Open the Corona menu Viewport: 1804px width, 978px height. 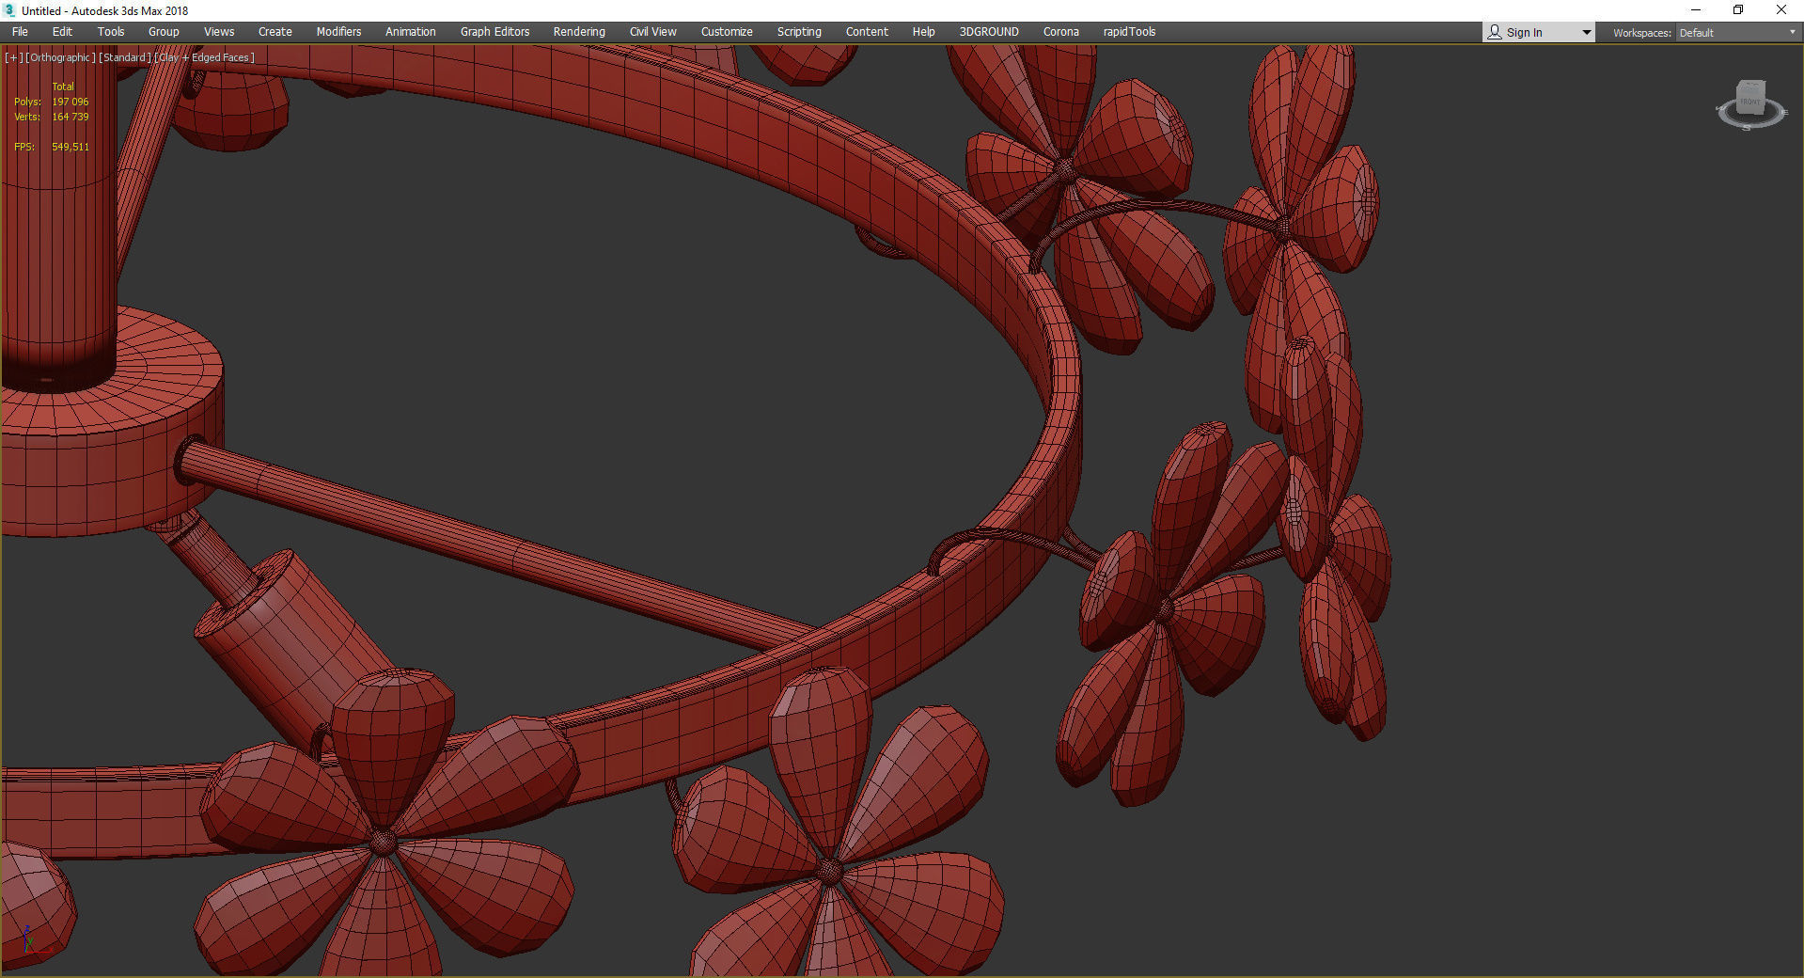tap(1061, 32)
